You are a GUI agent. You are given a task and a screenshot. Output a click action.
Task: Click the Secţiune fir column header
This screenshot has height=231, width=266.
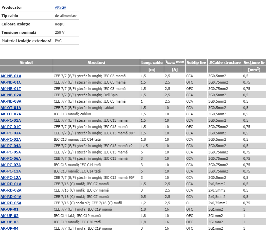pos(254,63)
